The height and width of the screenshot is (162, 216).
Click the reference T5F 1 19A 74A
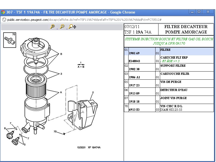point(138,32)
